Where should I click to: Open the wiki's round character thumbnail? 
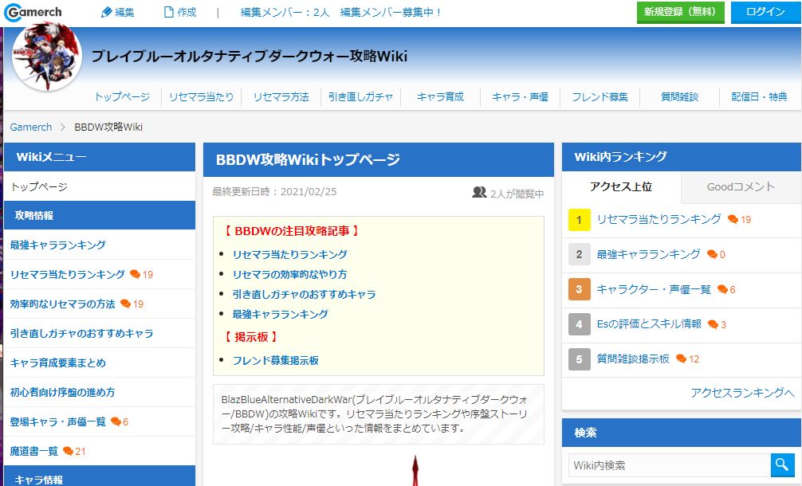[x=46, y=57]
